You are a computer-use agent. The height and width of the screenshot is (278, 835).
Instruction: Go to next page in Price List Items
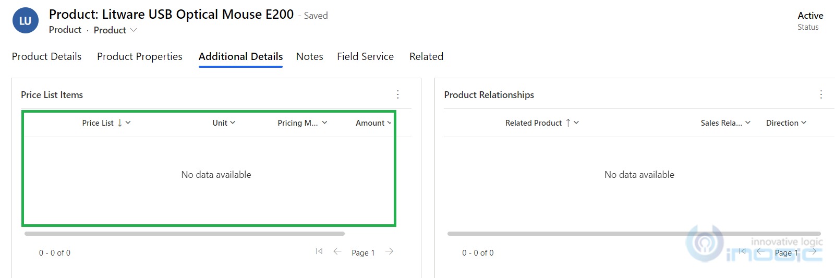(x=389, y=251)
